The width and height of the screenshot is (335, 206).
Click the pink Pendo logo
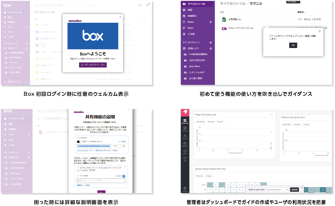tap(185, 112)
